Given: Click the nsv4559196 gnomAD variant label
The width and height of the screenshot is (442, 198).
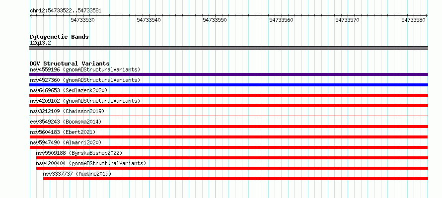Looking at the screenshot, I should (85, 69).
